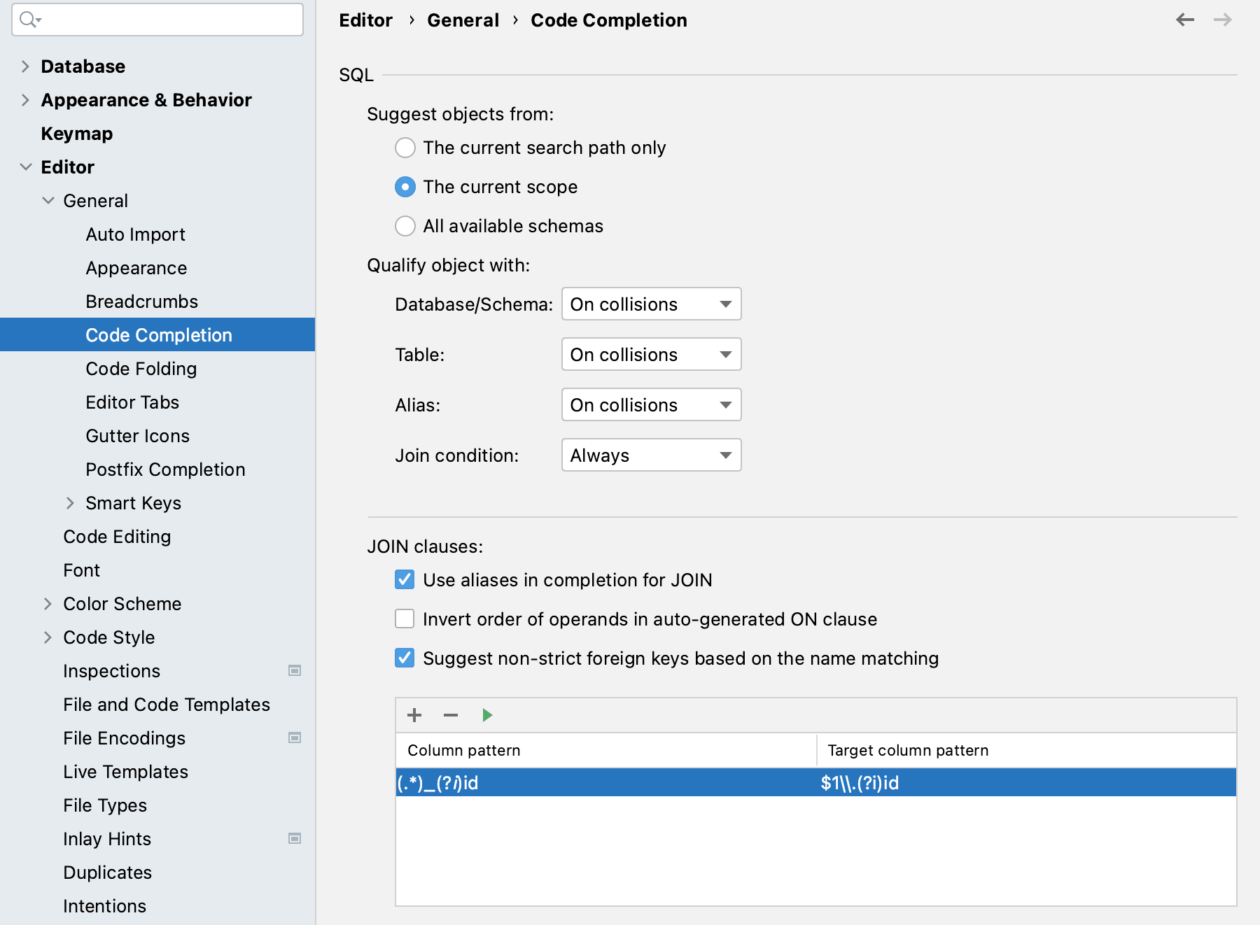Screen dimensions: 1260x925
Task: Select The current search path only radio
Action: tap(405, 148)
